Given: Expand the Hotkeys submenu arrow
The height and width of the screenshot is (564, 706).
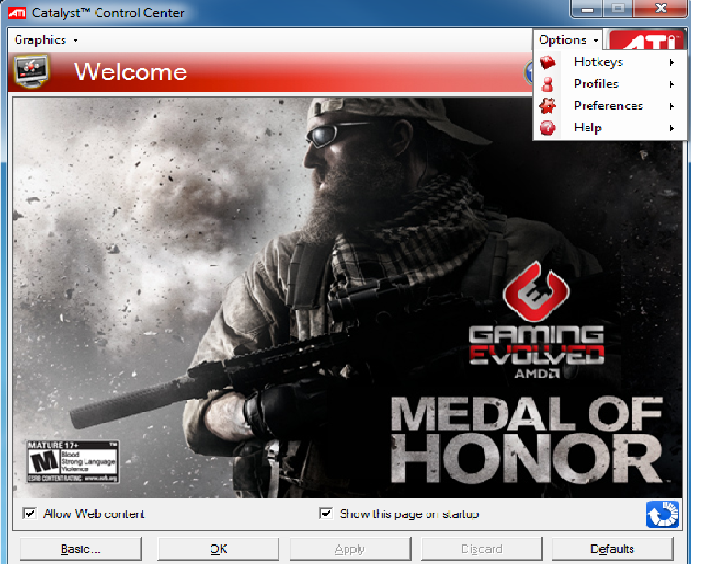Looking at the screenshot, I should pyautogui.click(x=671, y=62).
